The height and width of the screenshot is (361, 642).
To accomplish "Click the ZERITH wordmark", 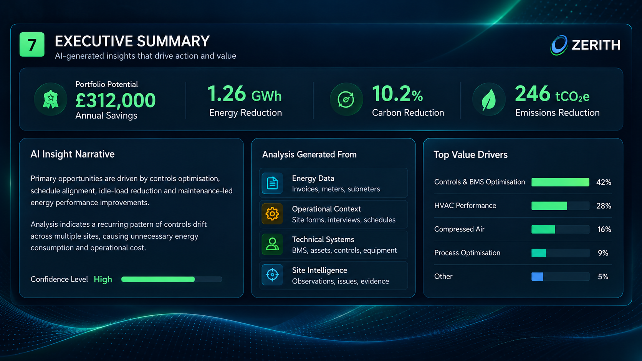I will coord(596,45).
